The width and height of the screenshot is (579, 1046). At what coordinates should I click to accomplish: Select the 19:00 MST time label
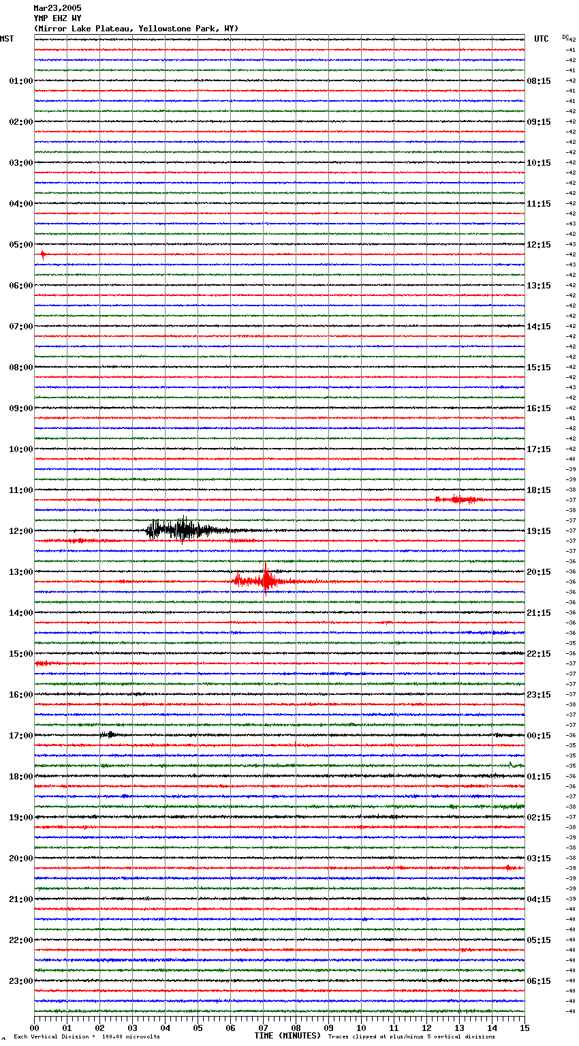(21, 818)
